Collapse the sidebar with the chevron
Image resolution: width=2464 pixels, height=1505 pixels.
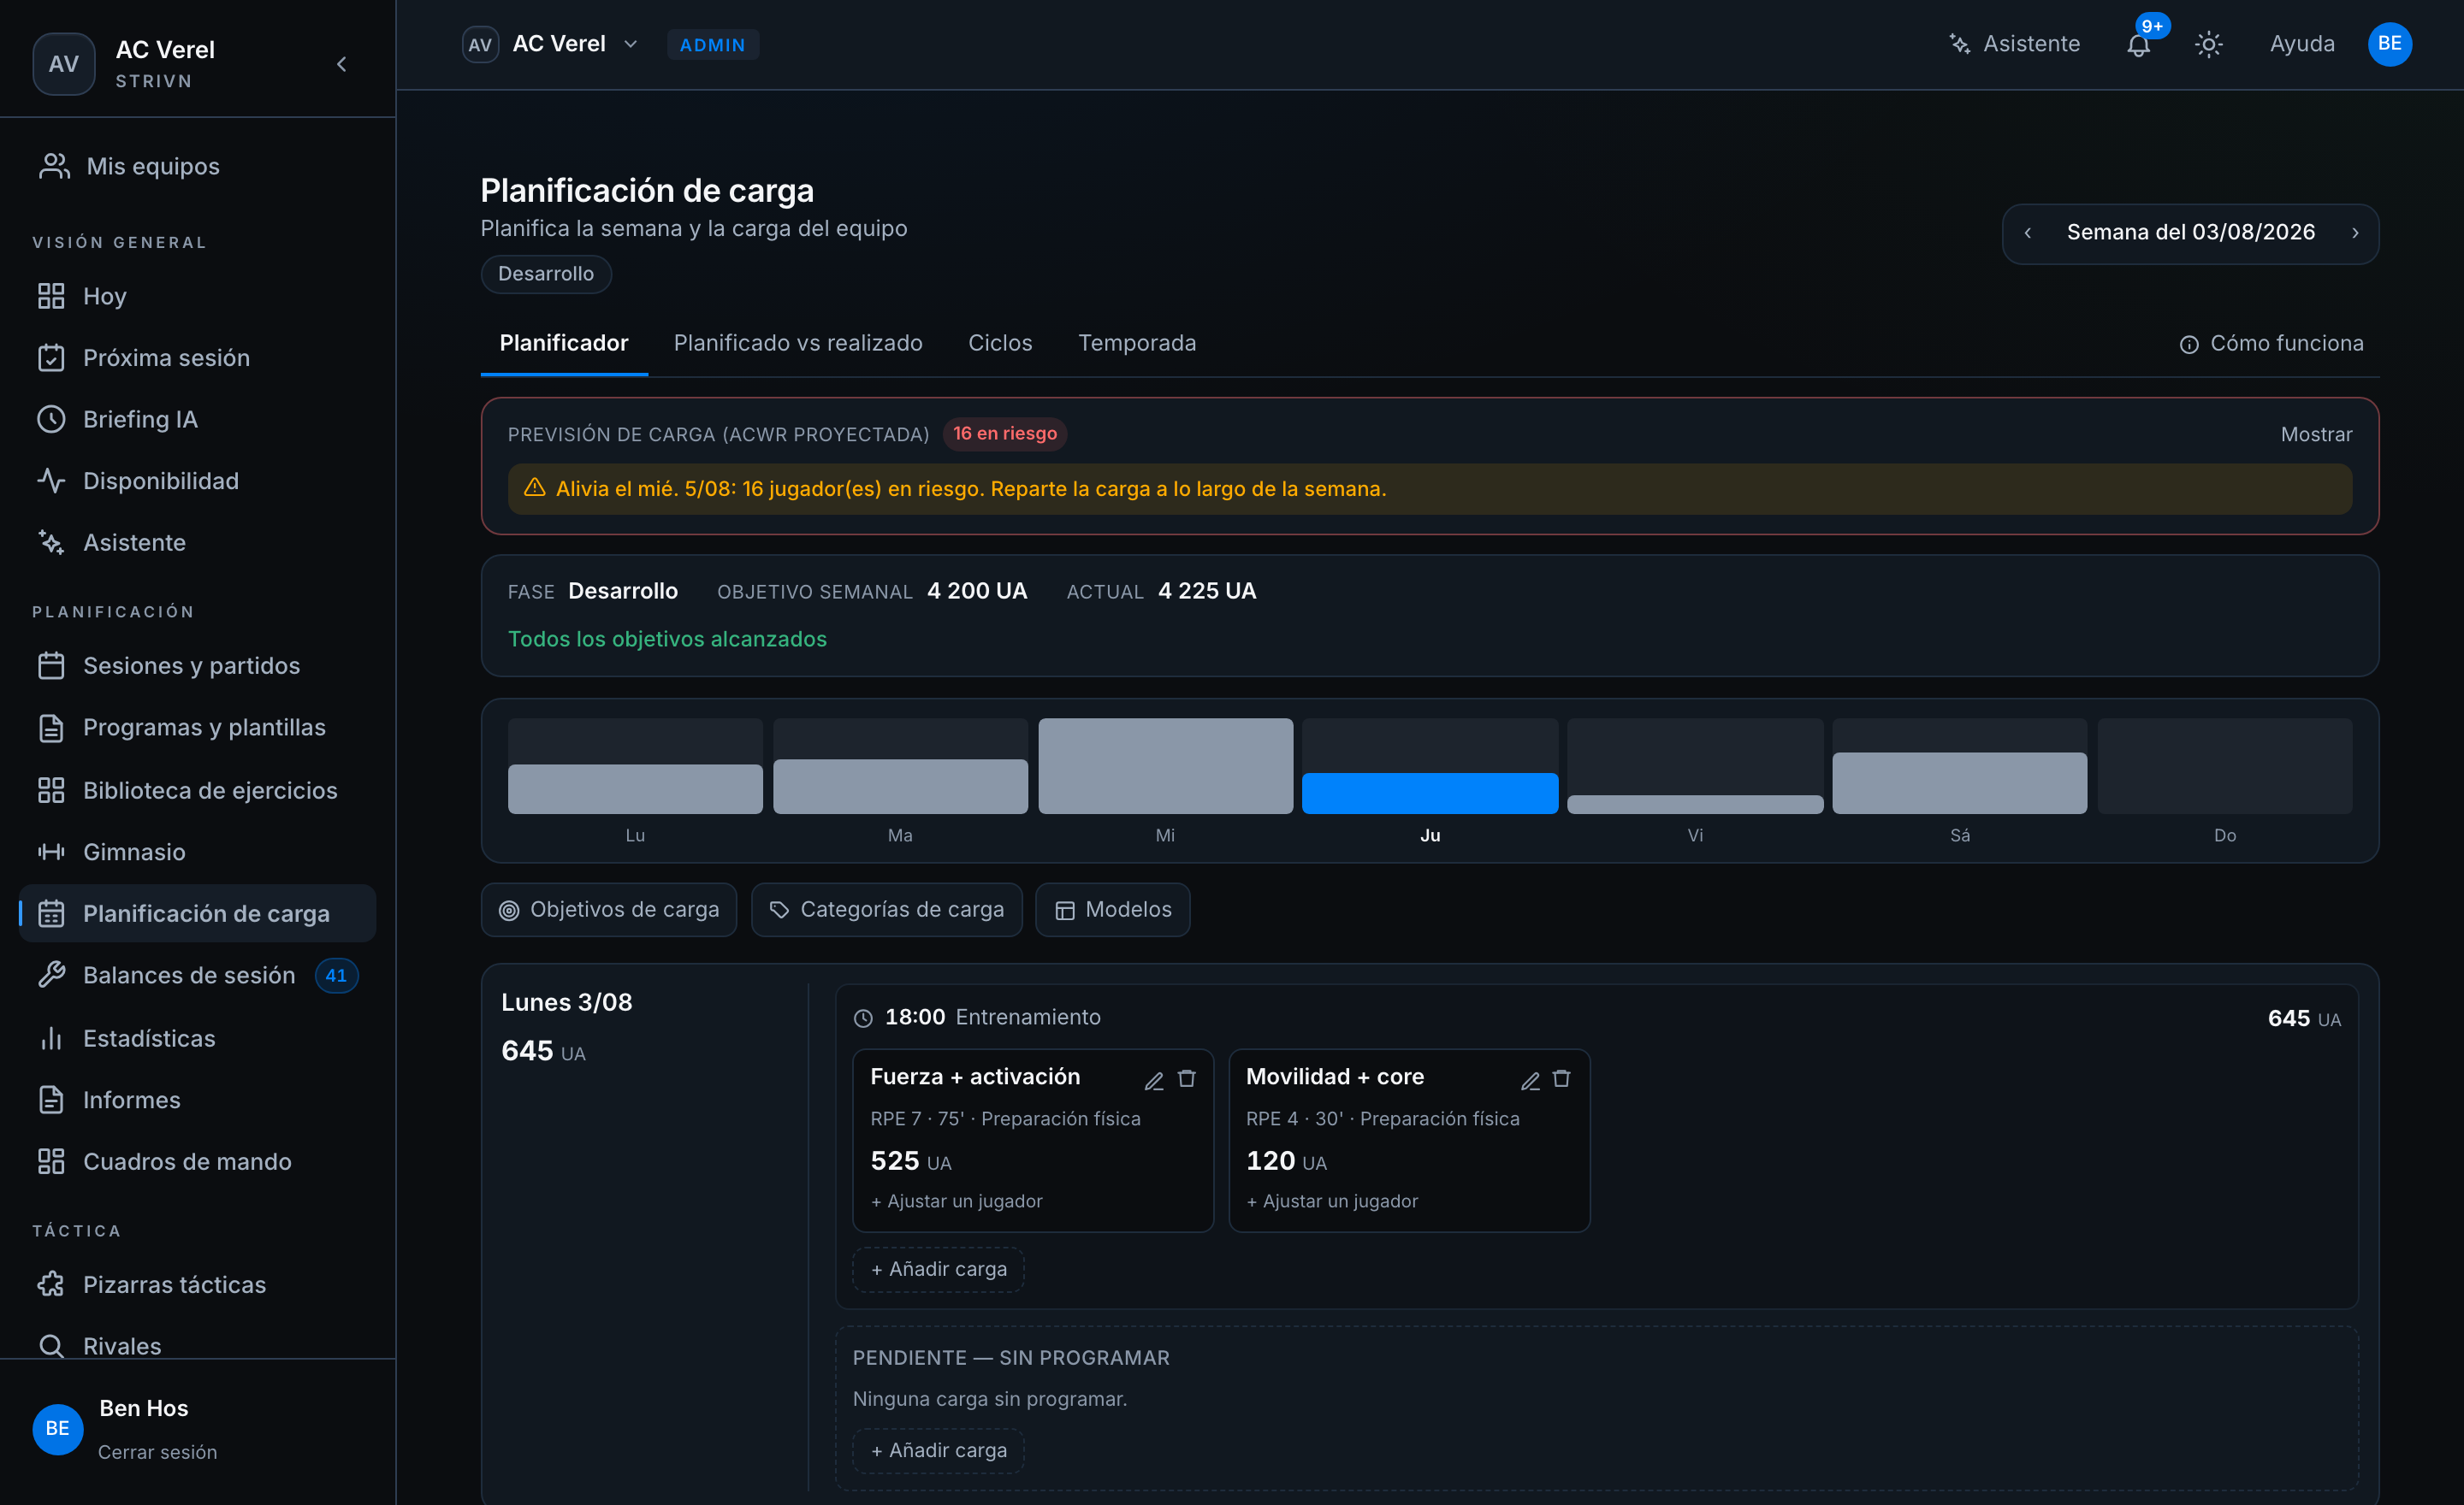pos(341,64)
